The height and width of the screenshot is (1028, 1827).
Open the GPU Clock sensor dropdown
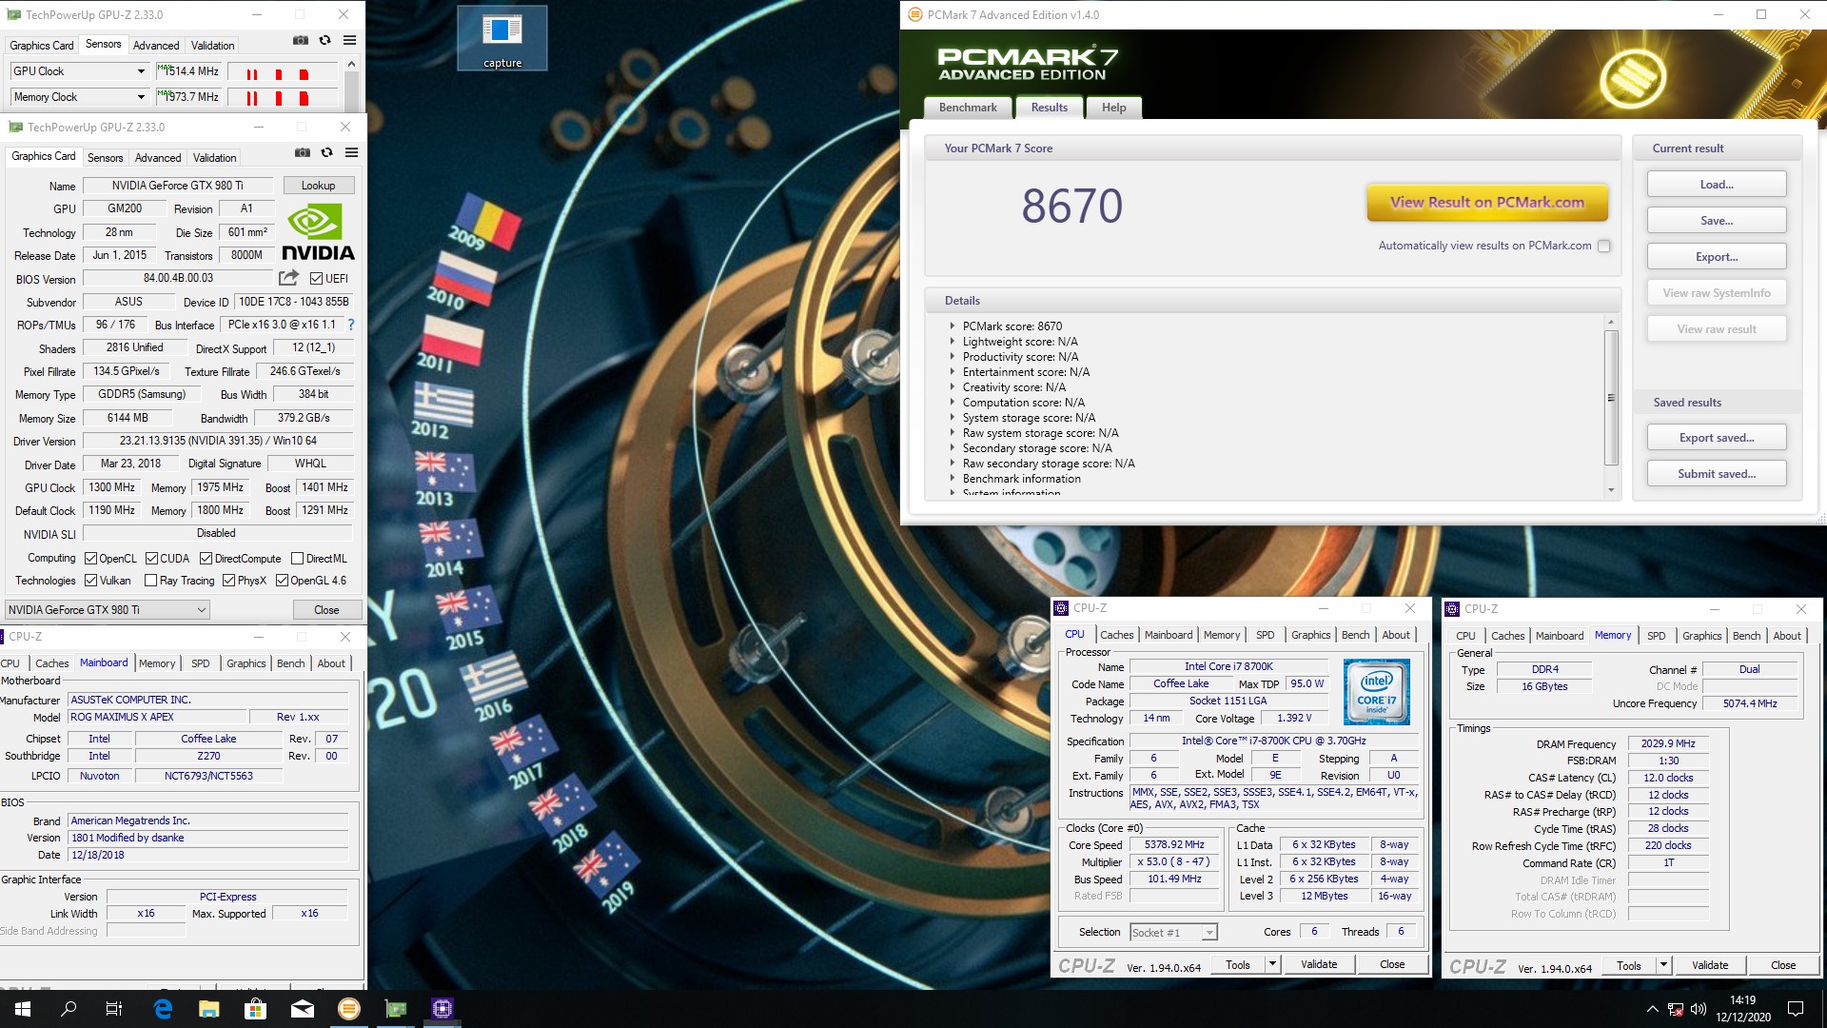click(141, 71)
